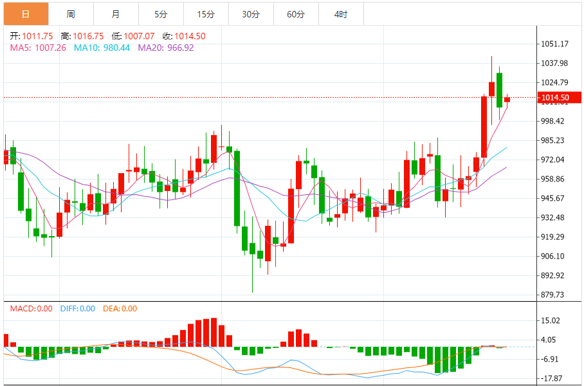Click the 1037.98 price axis label

(554, 63)
